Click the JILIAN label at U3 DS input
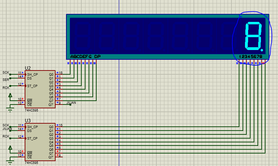Viewport: 278px width, 166px height. tap(7, 128)
